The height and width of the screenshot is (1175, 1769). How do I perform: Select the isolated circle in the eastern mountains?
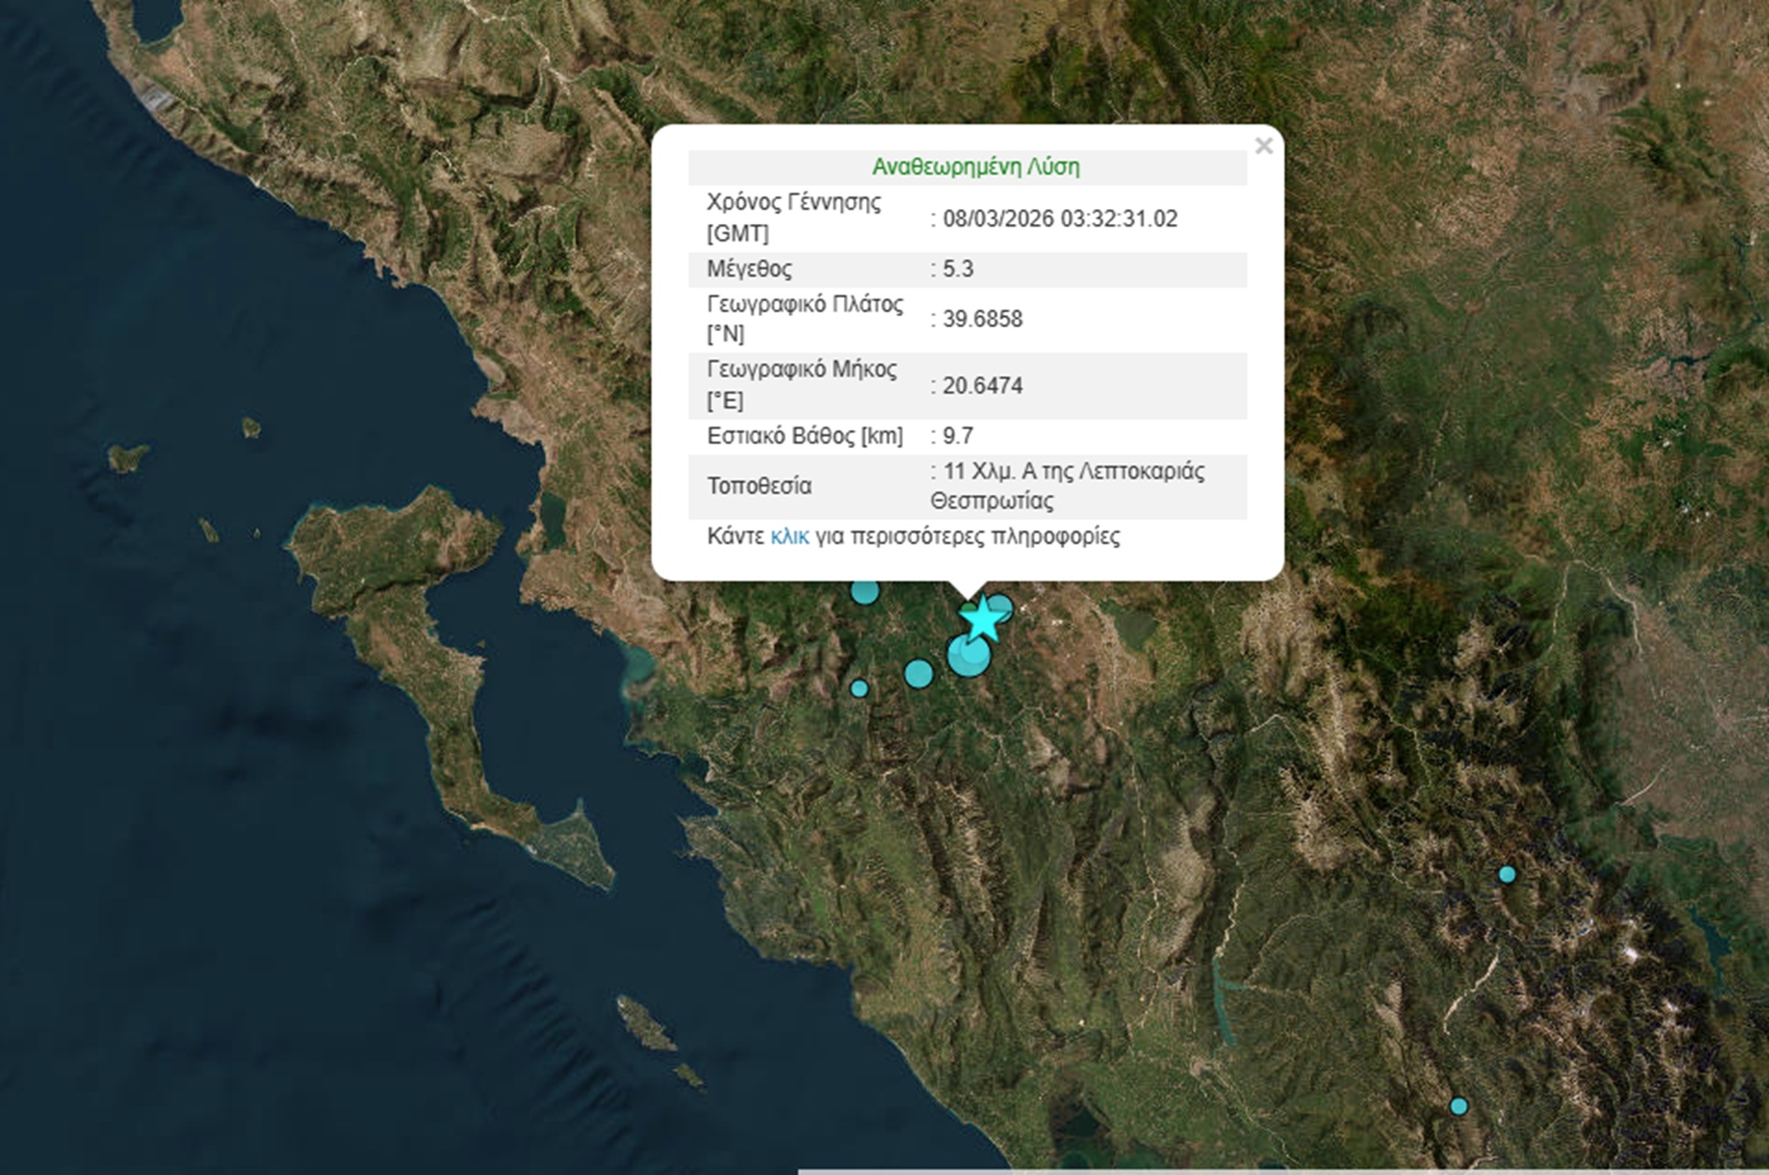[x=1506, y=874]
